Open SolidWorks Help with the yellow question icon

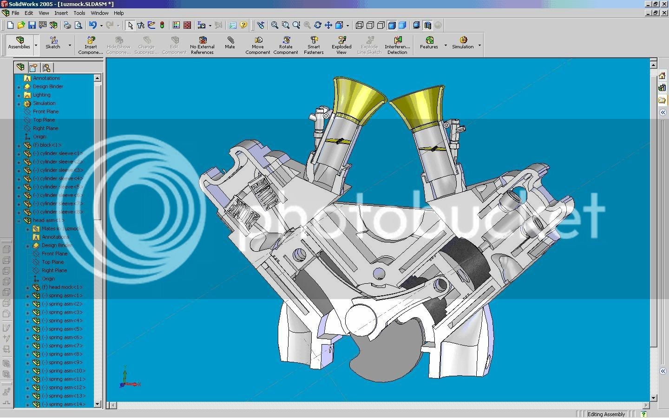(243, 25)
